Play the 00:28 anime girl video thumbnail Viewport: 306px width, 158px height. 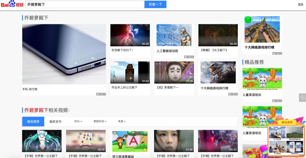[x=130, y=35]
